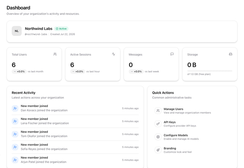The width and height of the screenshot is (244, 168).
Task: Click the storage usage progress bar
Action: tap(210, 71)
